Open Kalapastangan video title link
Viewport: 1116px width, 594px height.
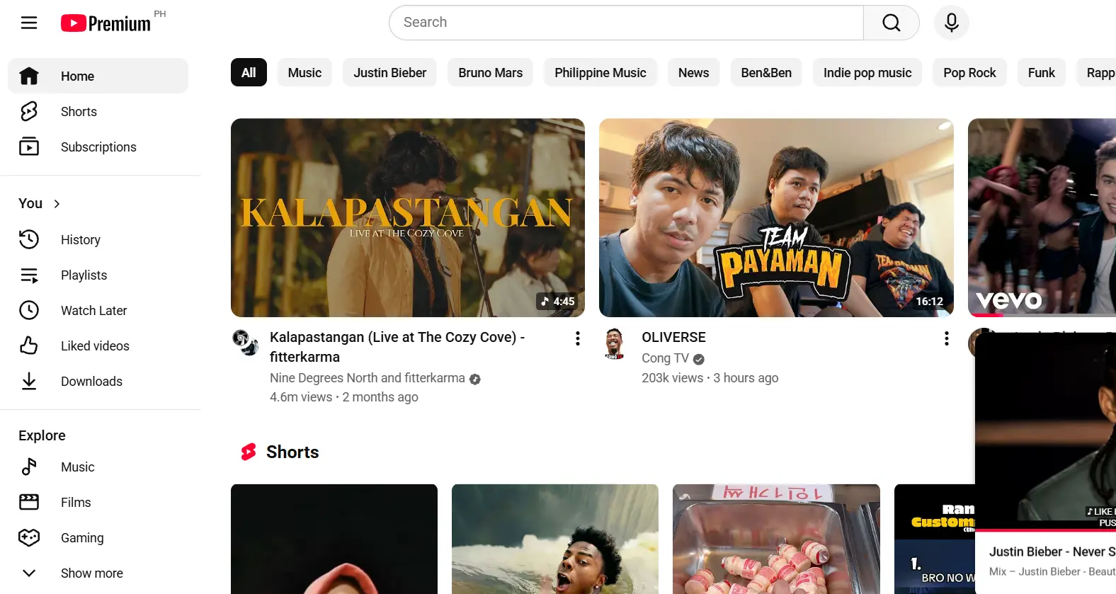pos(397,347)
